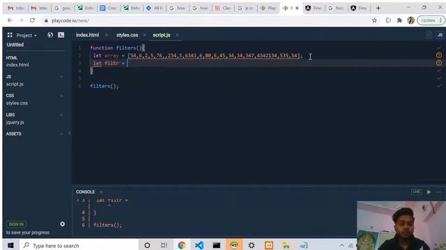Click the taskbar search box
Screen dimensions: 446x250
(x=79, y=245)
